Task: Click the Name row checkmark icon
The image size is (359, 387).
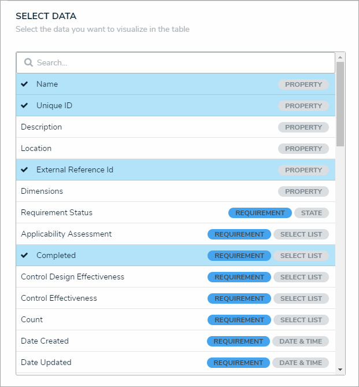Action: (24, 84)
